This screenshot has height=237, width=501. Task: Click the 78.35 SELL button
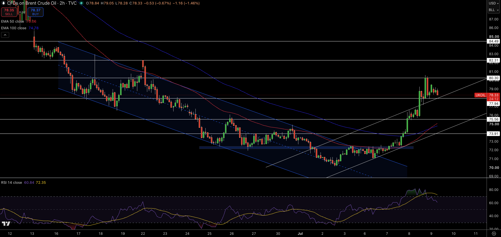pos(9,12)
